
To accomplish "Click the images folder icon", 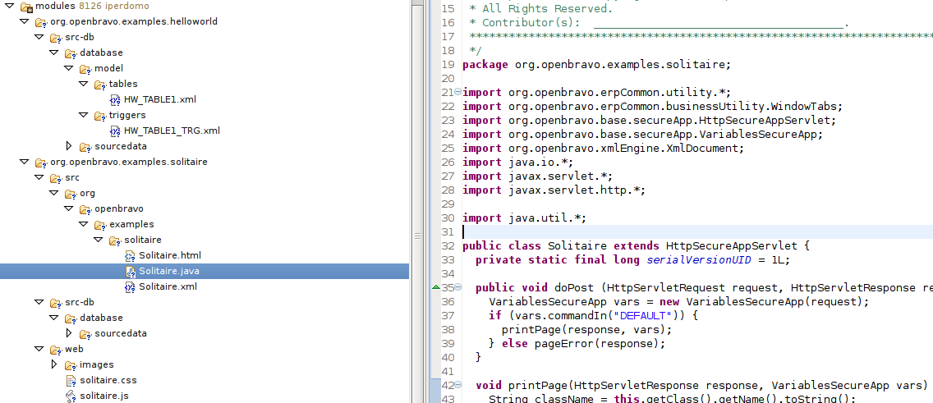I will (71, 364).
